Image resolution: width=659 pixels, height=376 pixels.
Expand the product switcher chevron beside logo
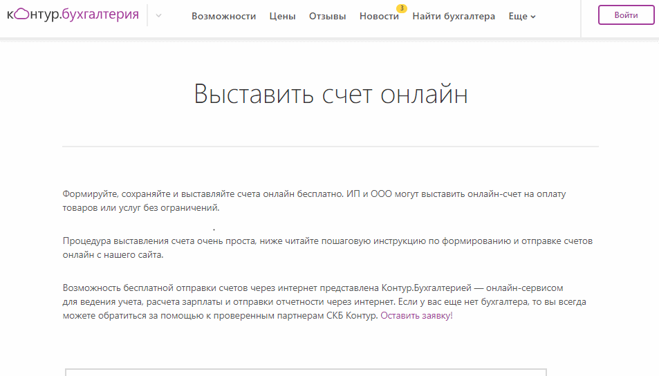pyautogui.click(x=158, y=16)
